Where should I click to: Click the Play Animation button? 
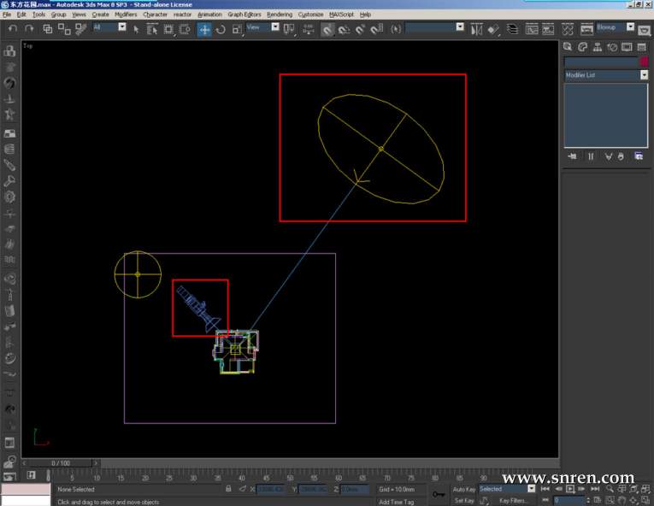pyautogui.click(x=570, y=489)
